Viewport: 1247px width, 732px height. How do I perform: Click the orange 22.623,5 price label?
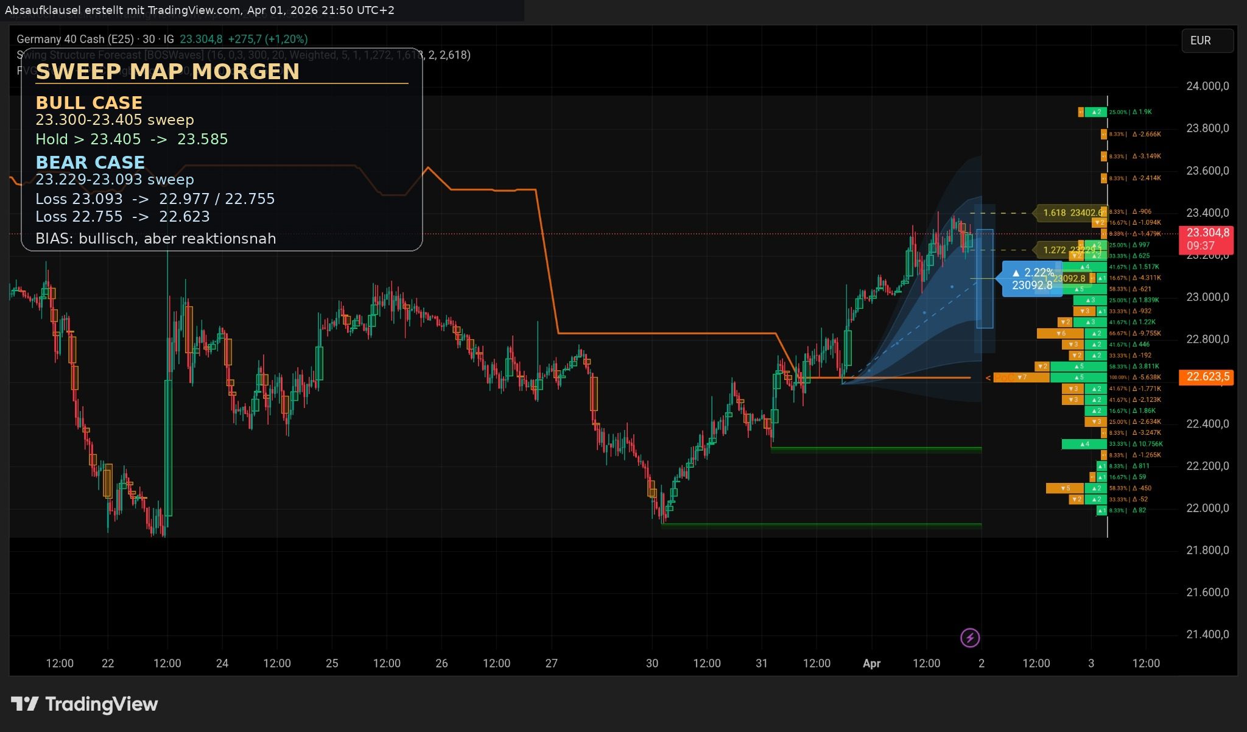(1207, 377)
